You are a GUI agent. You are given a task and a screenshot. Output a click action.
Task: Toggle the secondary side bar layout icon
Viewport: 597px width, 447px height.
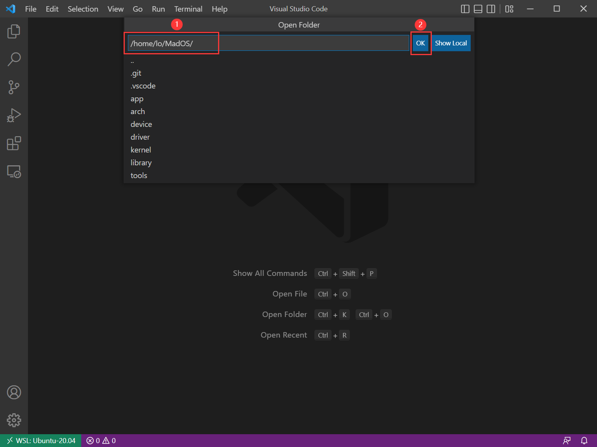coord(491,9)
